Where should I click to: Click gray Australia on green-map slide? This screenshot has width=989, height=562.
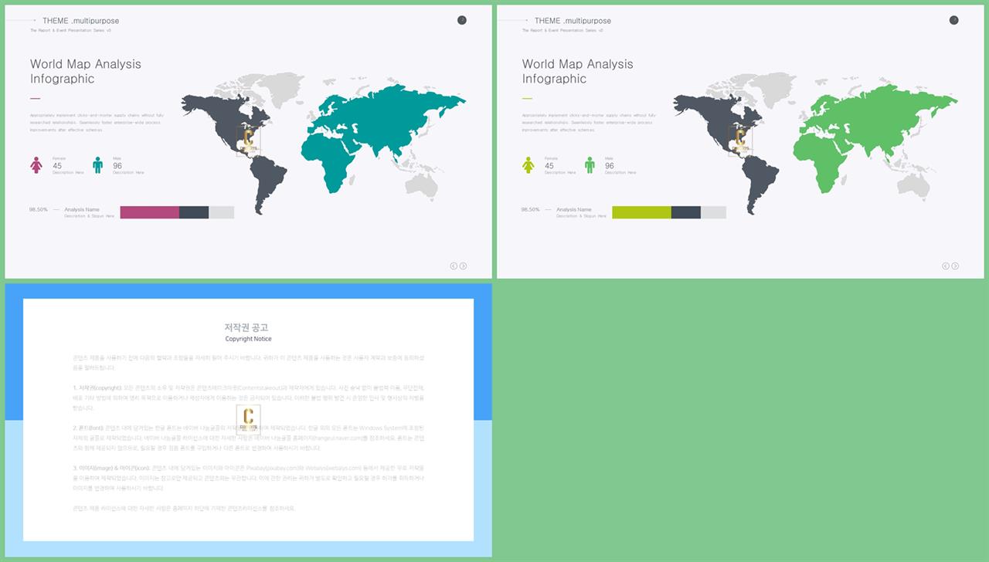914,185
